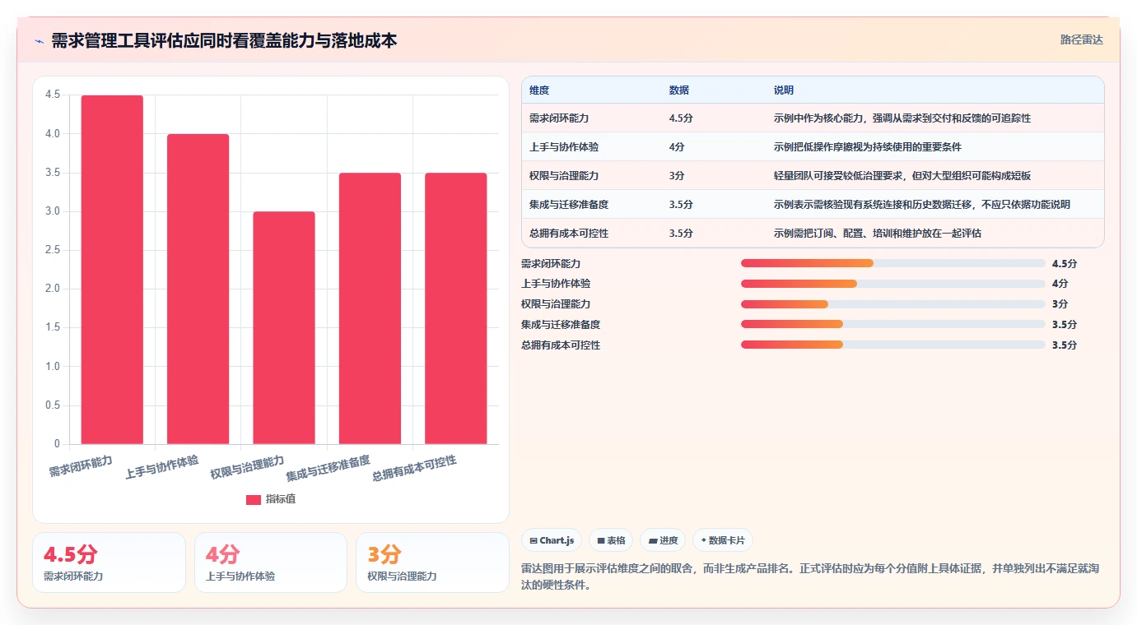
Task: Click the description starting 示例需把订阅
Action: tap(878, 234)
